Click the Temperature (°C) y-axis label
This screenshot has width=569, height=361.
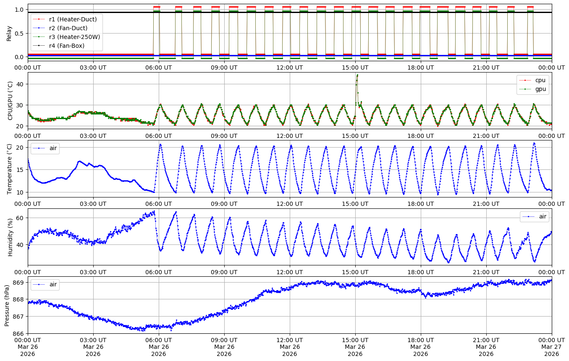[10, 169]
